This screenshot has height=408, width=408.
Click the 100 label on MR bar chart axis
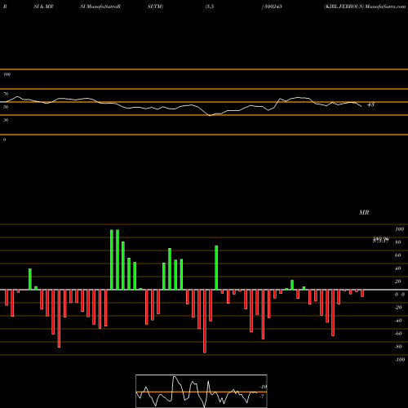[x=399, y=229]
